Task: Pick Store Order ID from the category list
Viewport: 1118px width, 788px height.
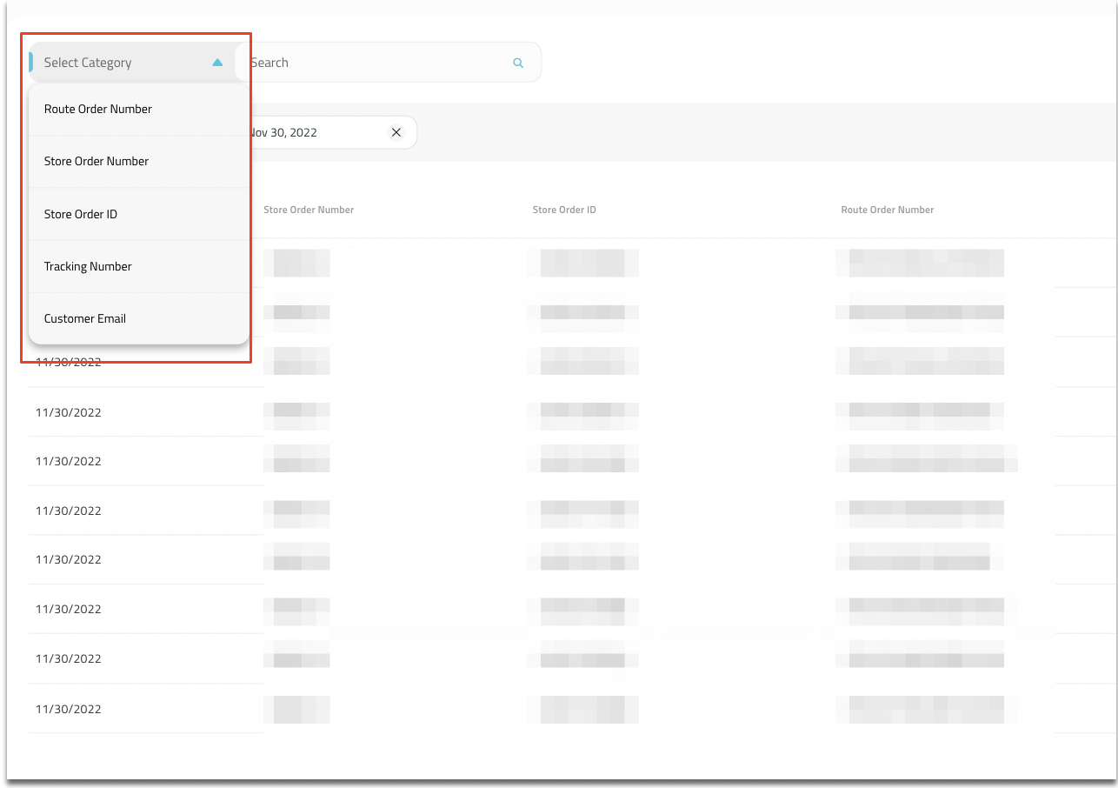Action: [x=81, y=214]
